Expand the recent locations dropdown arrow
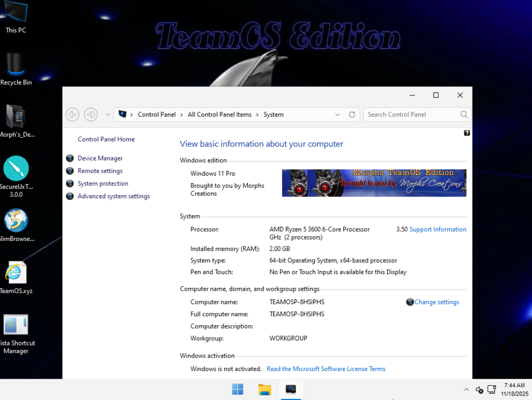This screenshot has height=400, width=532. 108,115
